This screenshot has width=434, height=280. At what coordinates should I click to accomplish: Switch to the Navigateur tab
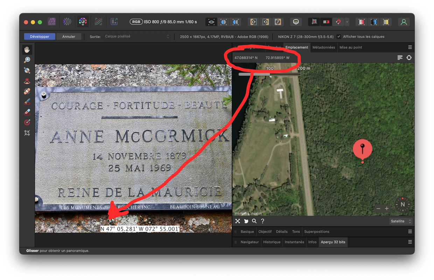pyautogui.click(x=250, y=242)
